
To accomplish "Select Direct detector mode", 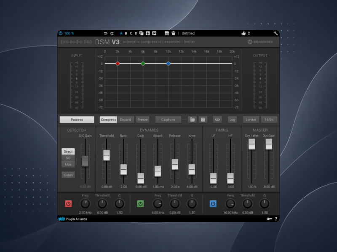I will tap(68, 152).
